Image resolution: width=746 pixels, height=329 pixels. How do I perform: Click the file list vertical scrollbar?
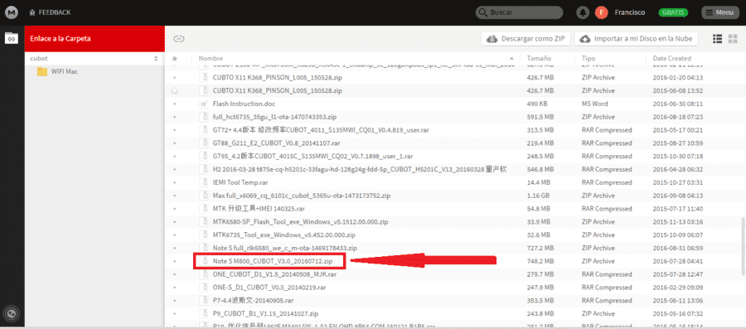point(743,246)
